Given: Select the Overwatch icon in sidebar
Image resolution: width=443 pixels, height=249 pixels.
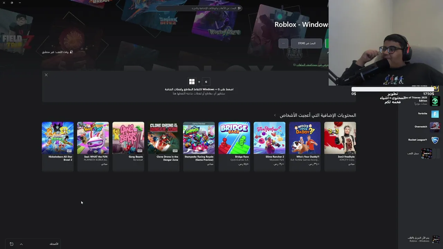Looking at the screenshot, I should pyautogui.click(x=435, y=127).
